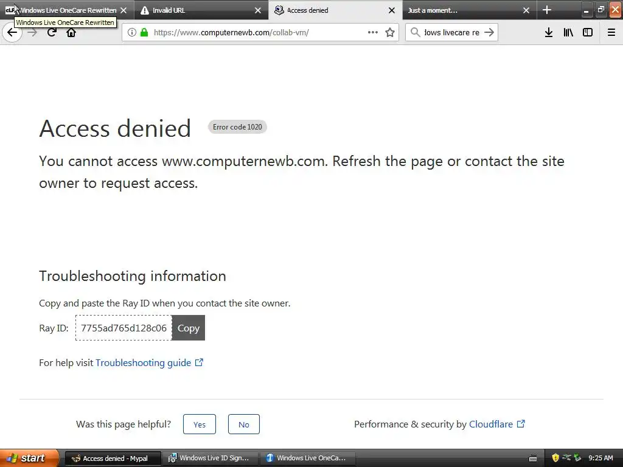This screenshot has height=467, width=623.
Task: Open page actions three-dot menu
Action: (373, 32)
